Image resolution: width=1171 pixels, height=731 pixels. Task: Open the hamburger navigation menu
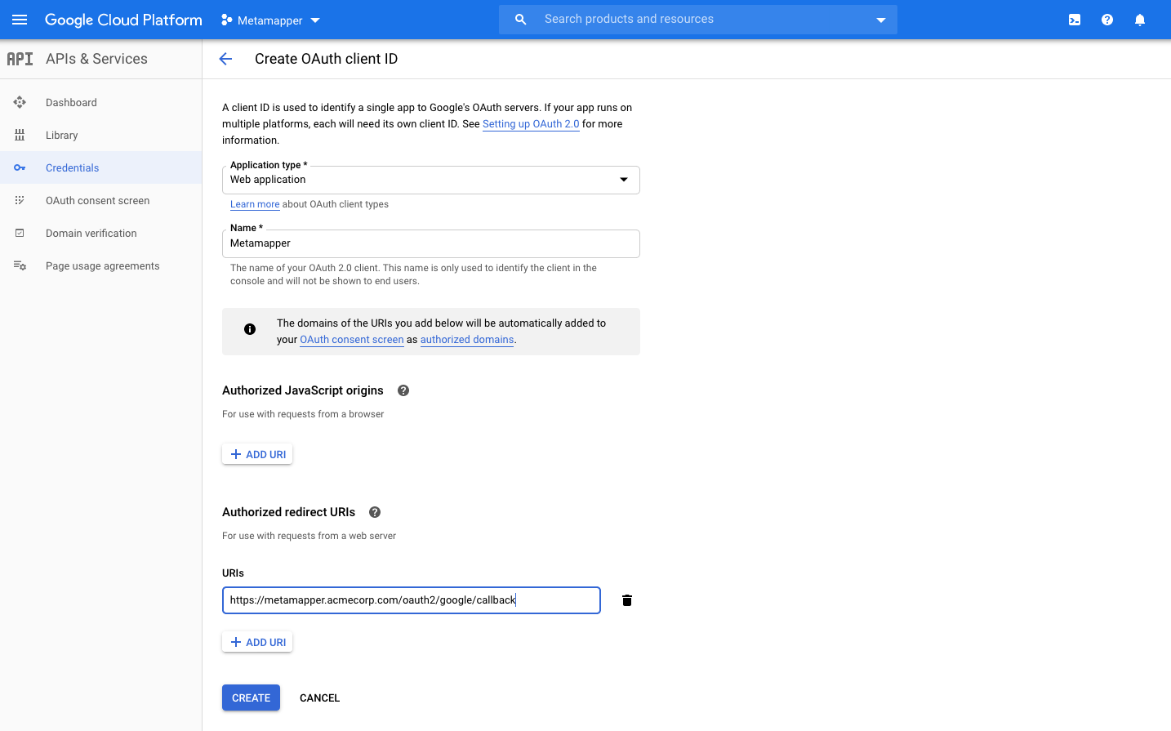tap(20, 20)
